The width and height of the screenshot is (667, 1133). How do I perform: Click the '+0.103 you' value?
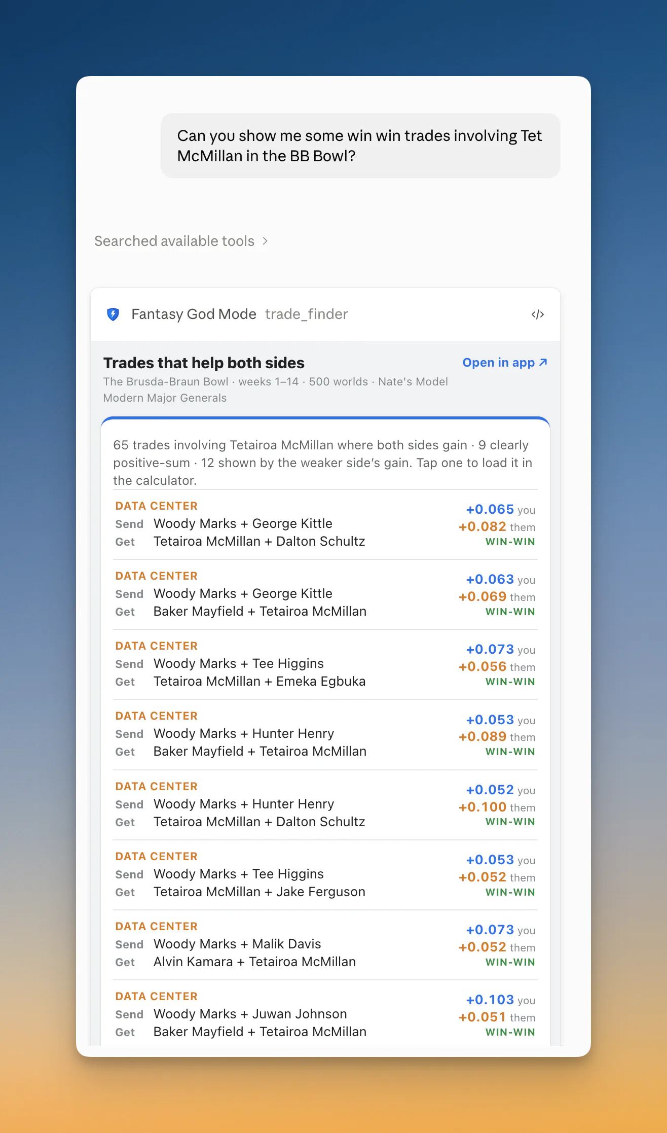point(501,1000)
